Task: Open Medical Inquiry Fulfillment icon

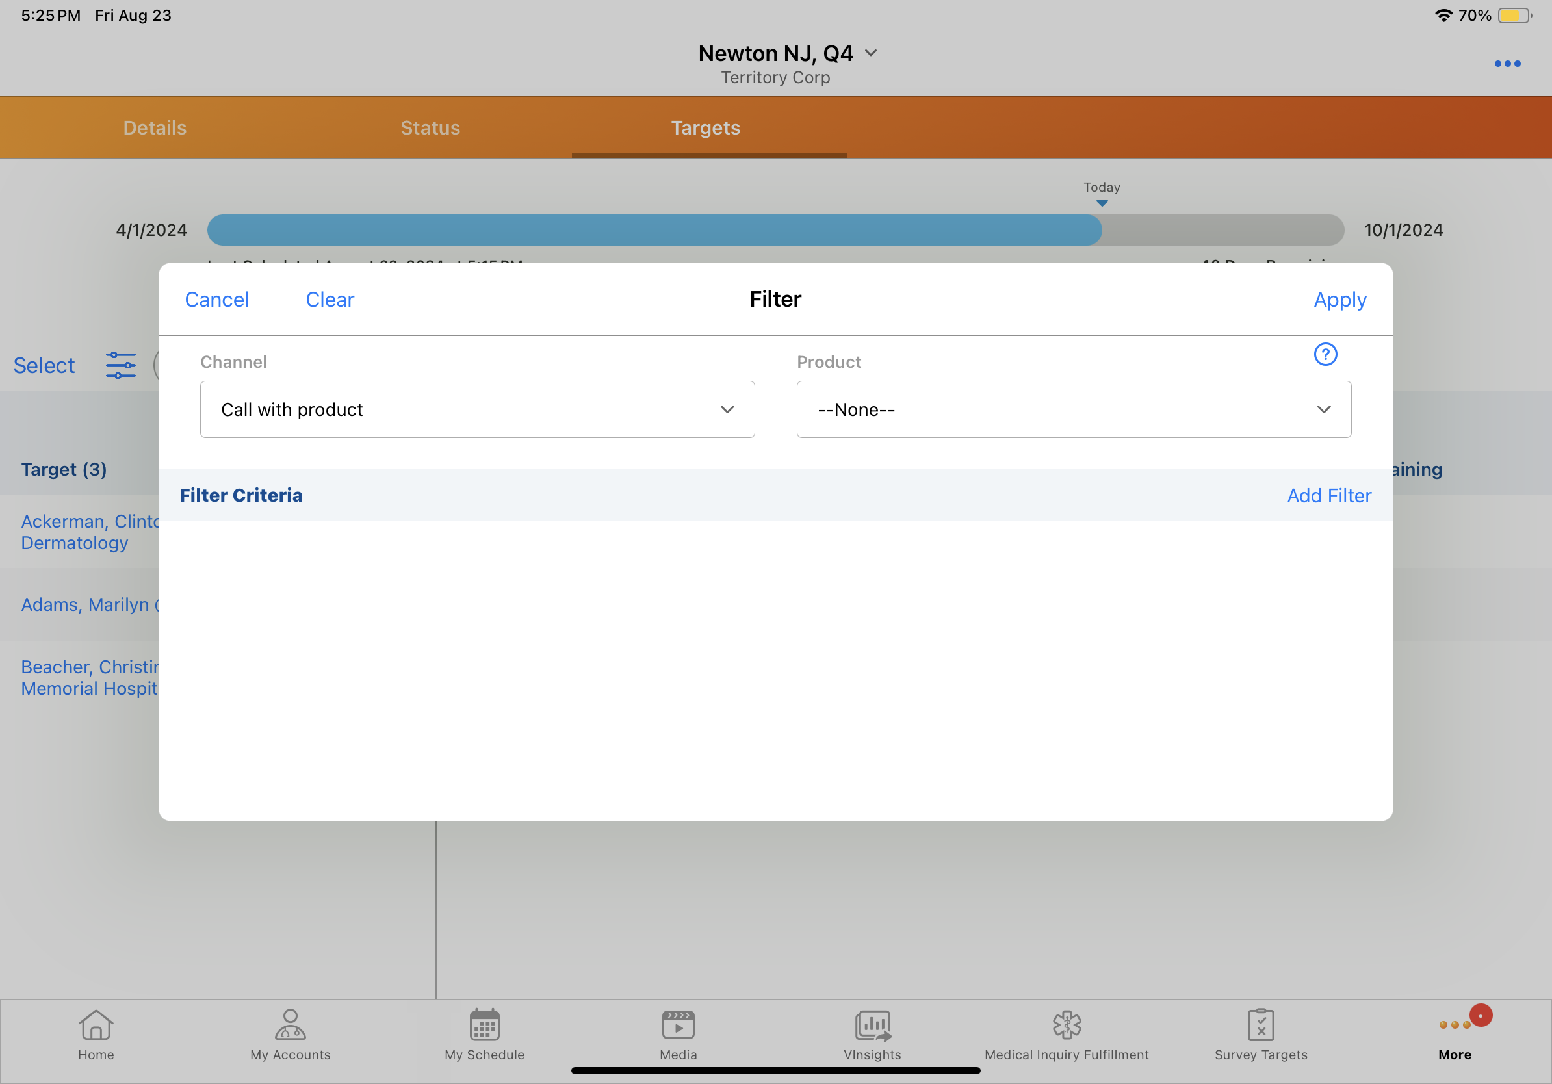Action: tap(1066, 1026)
